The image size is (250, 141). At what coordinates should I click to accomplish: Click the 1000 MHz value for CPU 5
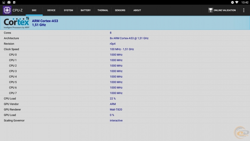116,82
